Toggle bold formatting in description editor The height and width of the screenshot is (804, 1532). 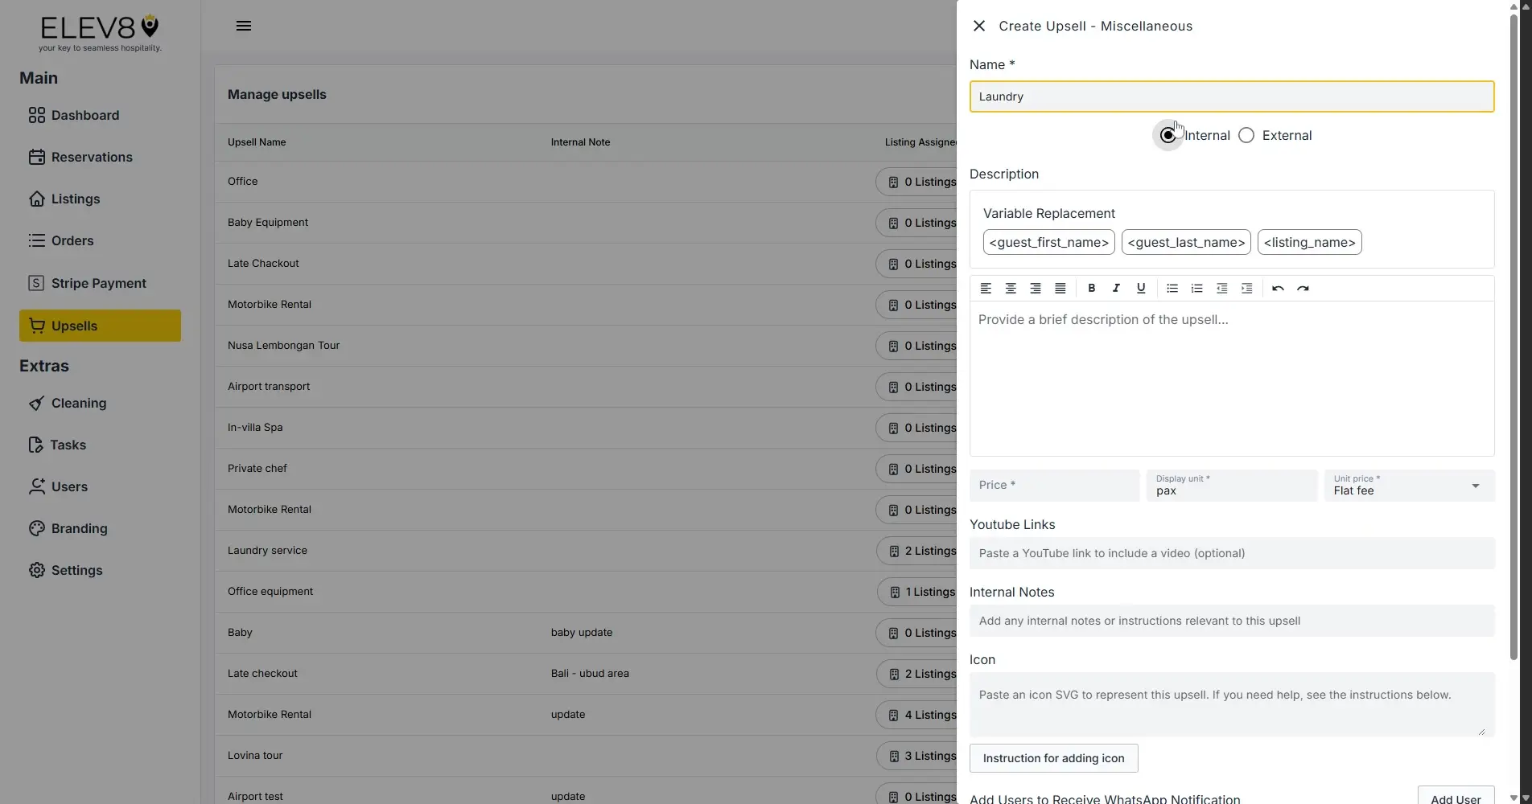click(x=1092, y=288)
